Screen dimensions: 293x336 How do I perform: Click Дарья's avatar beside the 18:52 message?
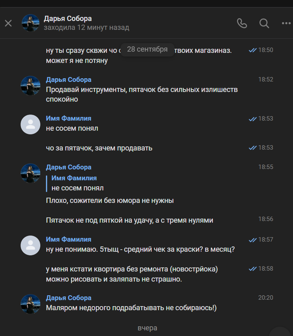pos(30,86)
